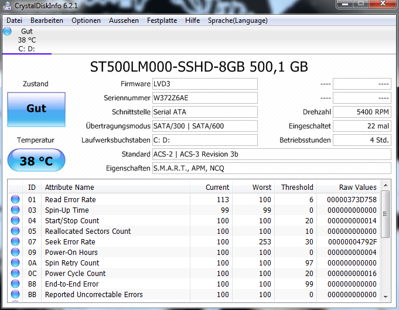This screenshot has width=399, height=310.
Task: Click the status orb for Reallocated Sectors Count
Action: tap(15, 231)
